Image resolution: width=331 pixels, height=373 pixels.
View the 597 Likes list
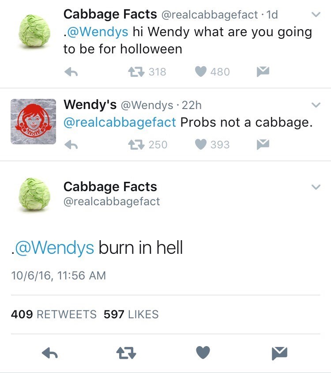[x=131, y=314]
